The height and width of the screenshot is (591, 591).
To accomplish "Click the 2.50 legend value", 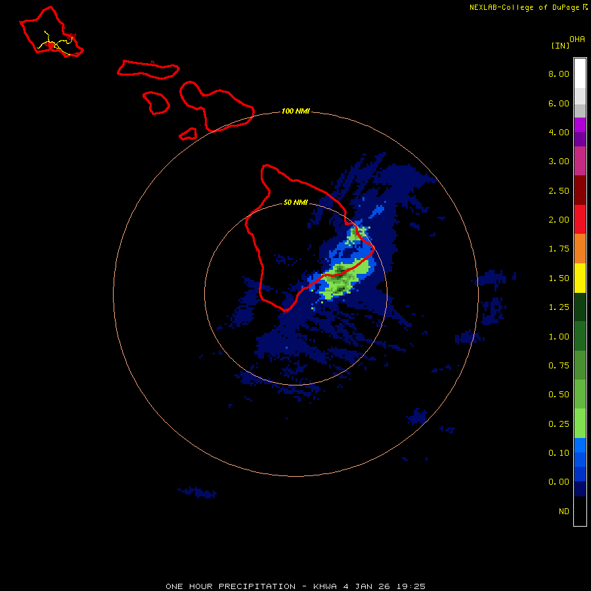I will [x=559, y=190].
